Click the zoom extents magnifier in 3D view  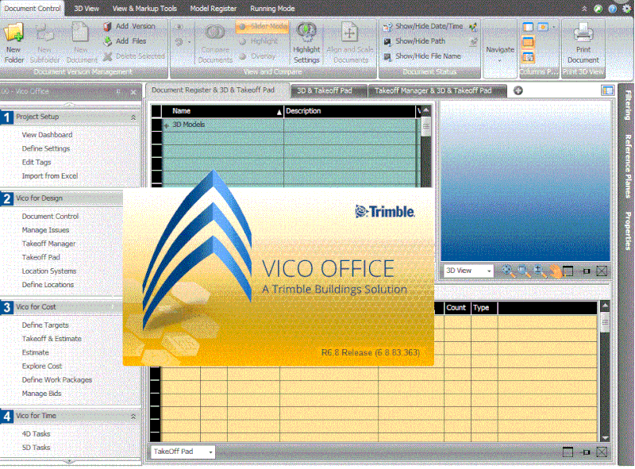pyautogui.click(x=508, y=271)
